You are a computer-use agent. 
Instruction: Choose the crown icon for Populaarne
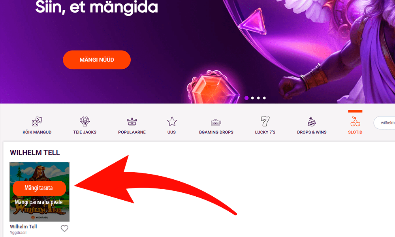pos(132,122)
